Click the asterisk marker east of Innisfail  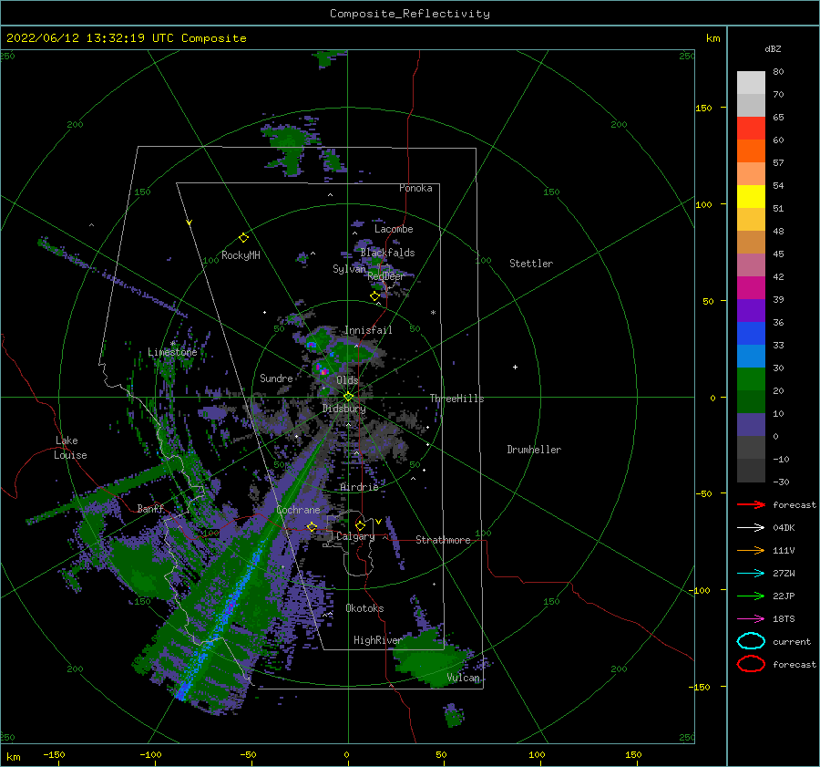(433, 313)
